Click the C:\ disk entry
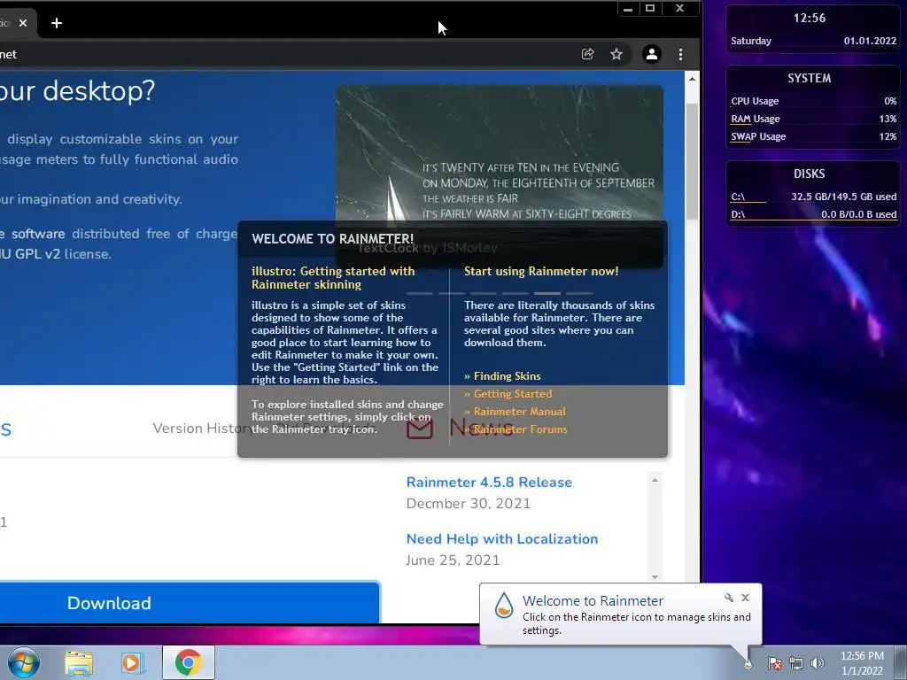This screenshot has height=680, width=907. point(813,197)
